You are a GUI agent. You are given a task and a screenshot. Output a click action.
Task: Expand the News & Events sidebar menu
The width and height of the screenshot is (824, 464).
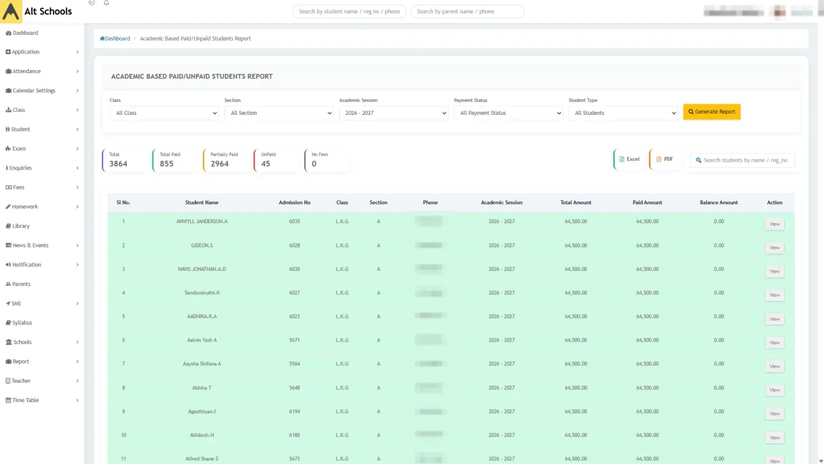click(x=42, y=246)
